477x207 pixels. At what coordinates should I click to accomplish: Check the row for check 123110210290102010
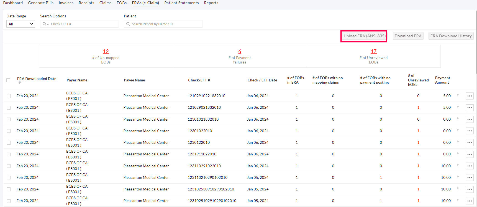(x=9, y=178)
